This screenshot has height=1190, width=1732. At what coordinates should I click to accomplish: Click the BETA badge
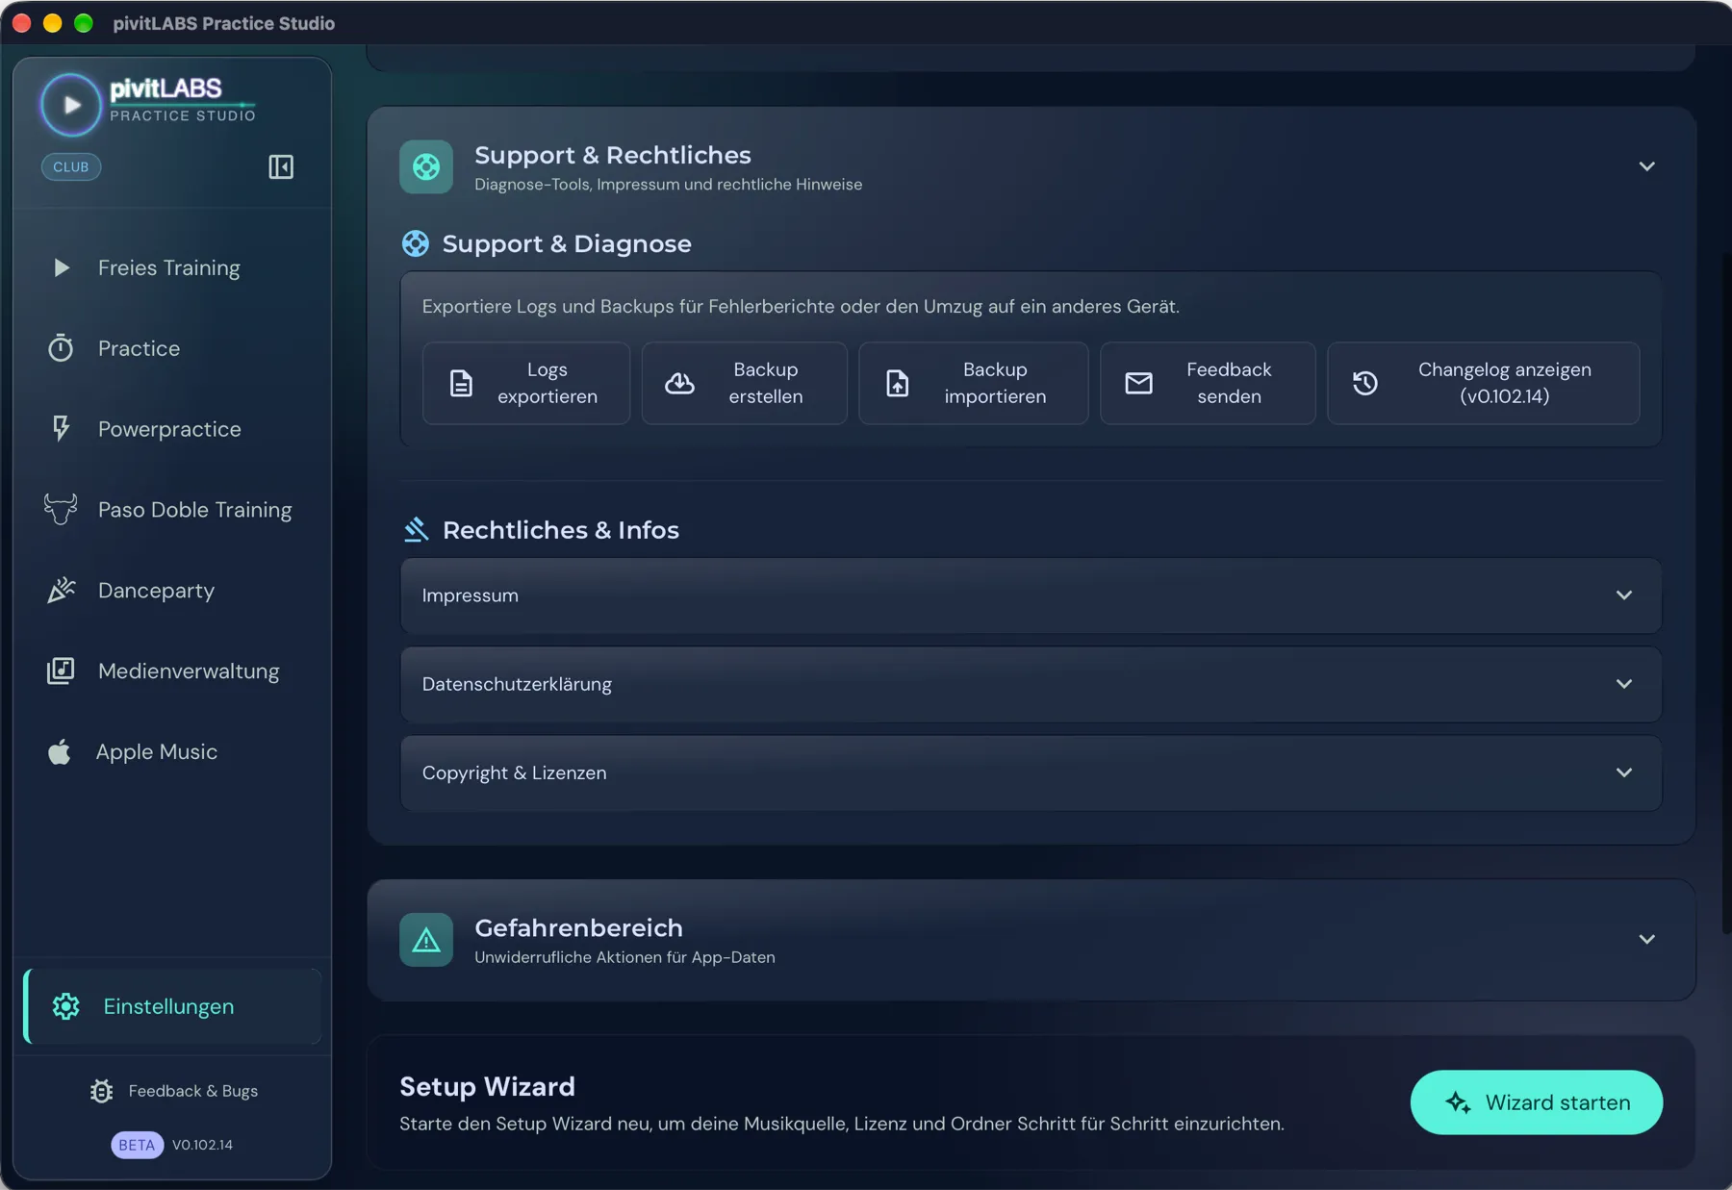(137, 1145)
